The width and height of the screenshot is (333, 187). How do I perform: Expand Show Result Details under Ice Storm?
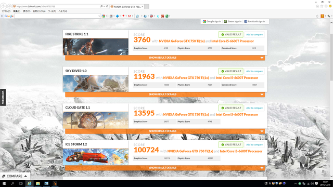pos(165,168)
